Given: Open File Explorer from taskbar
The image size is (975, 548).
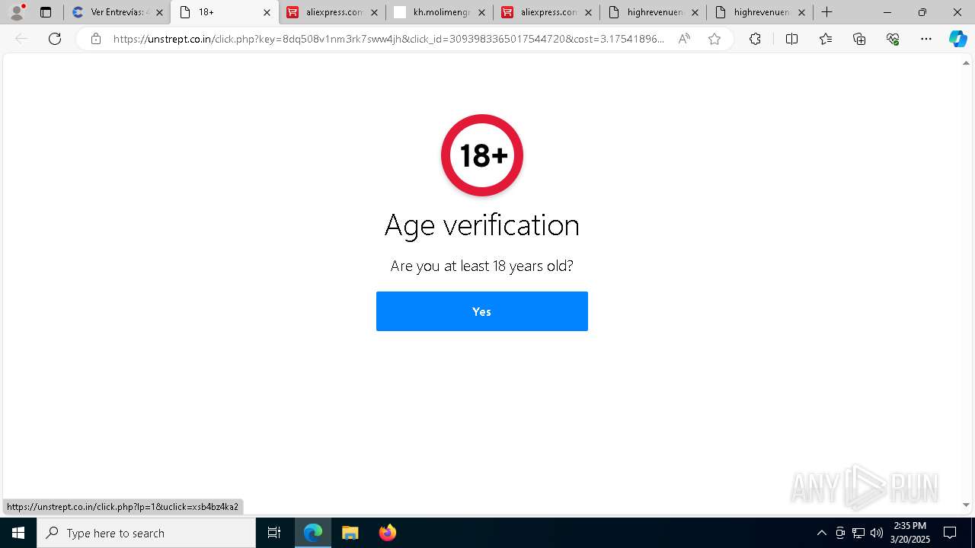Looking at the screenshot, I should tap(350, 533).
